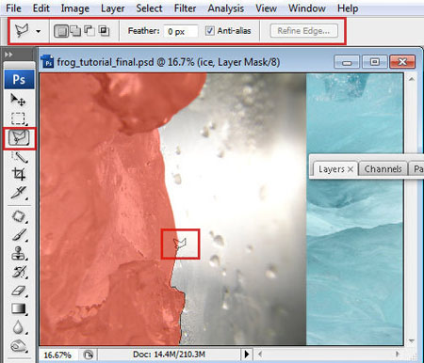Open the Edit menu
The width and height of the screenshot is (424, 363).
(41, 8)
